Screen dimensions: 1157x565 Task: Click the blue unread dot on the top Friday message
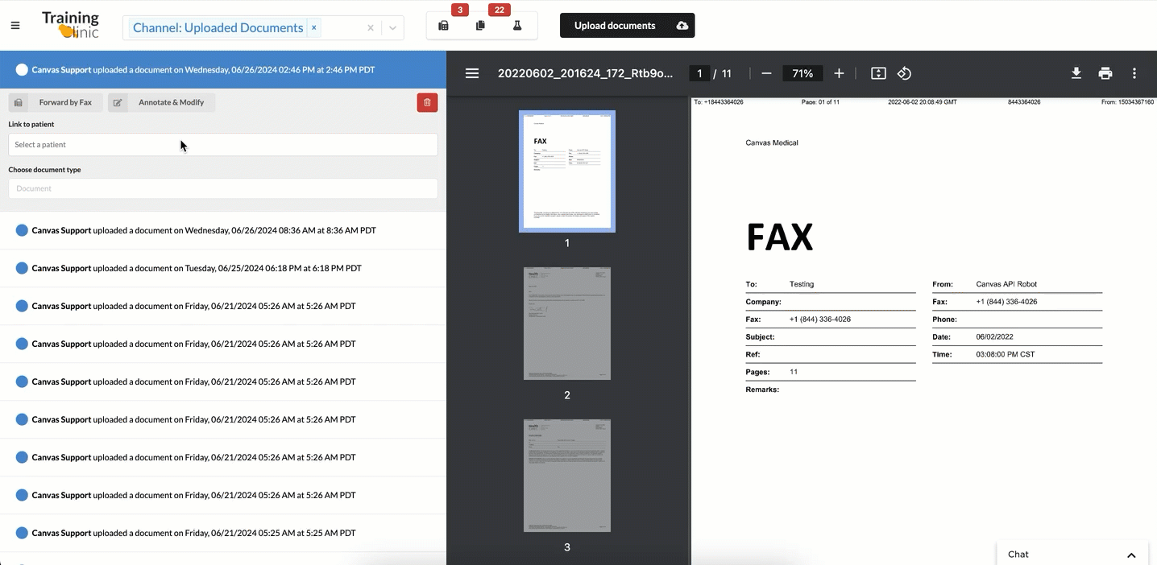coord(20,306)
